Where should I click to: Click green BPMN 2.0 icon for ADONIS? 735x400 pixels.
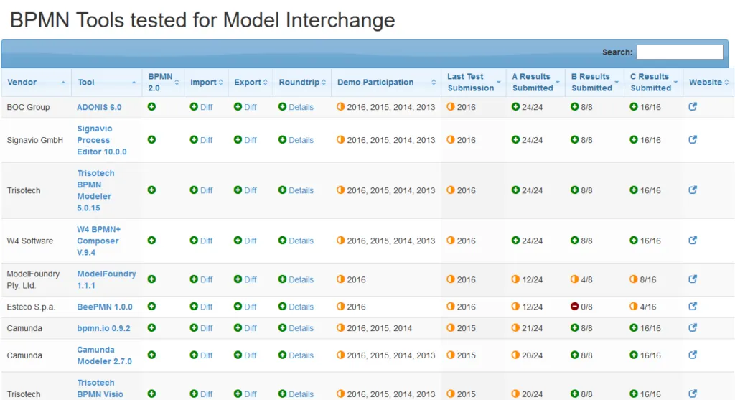[151, 107]
